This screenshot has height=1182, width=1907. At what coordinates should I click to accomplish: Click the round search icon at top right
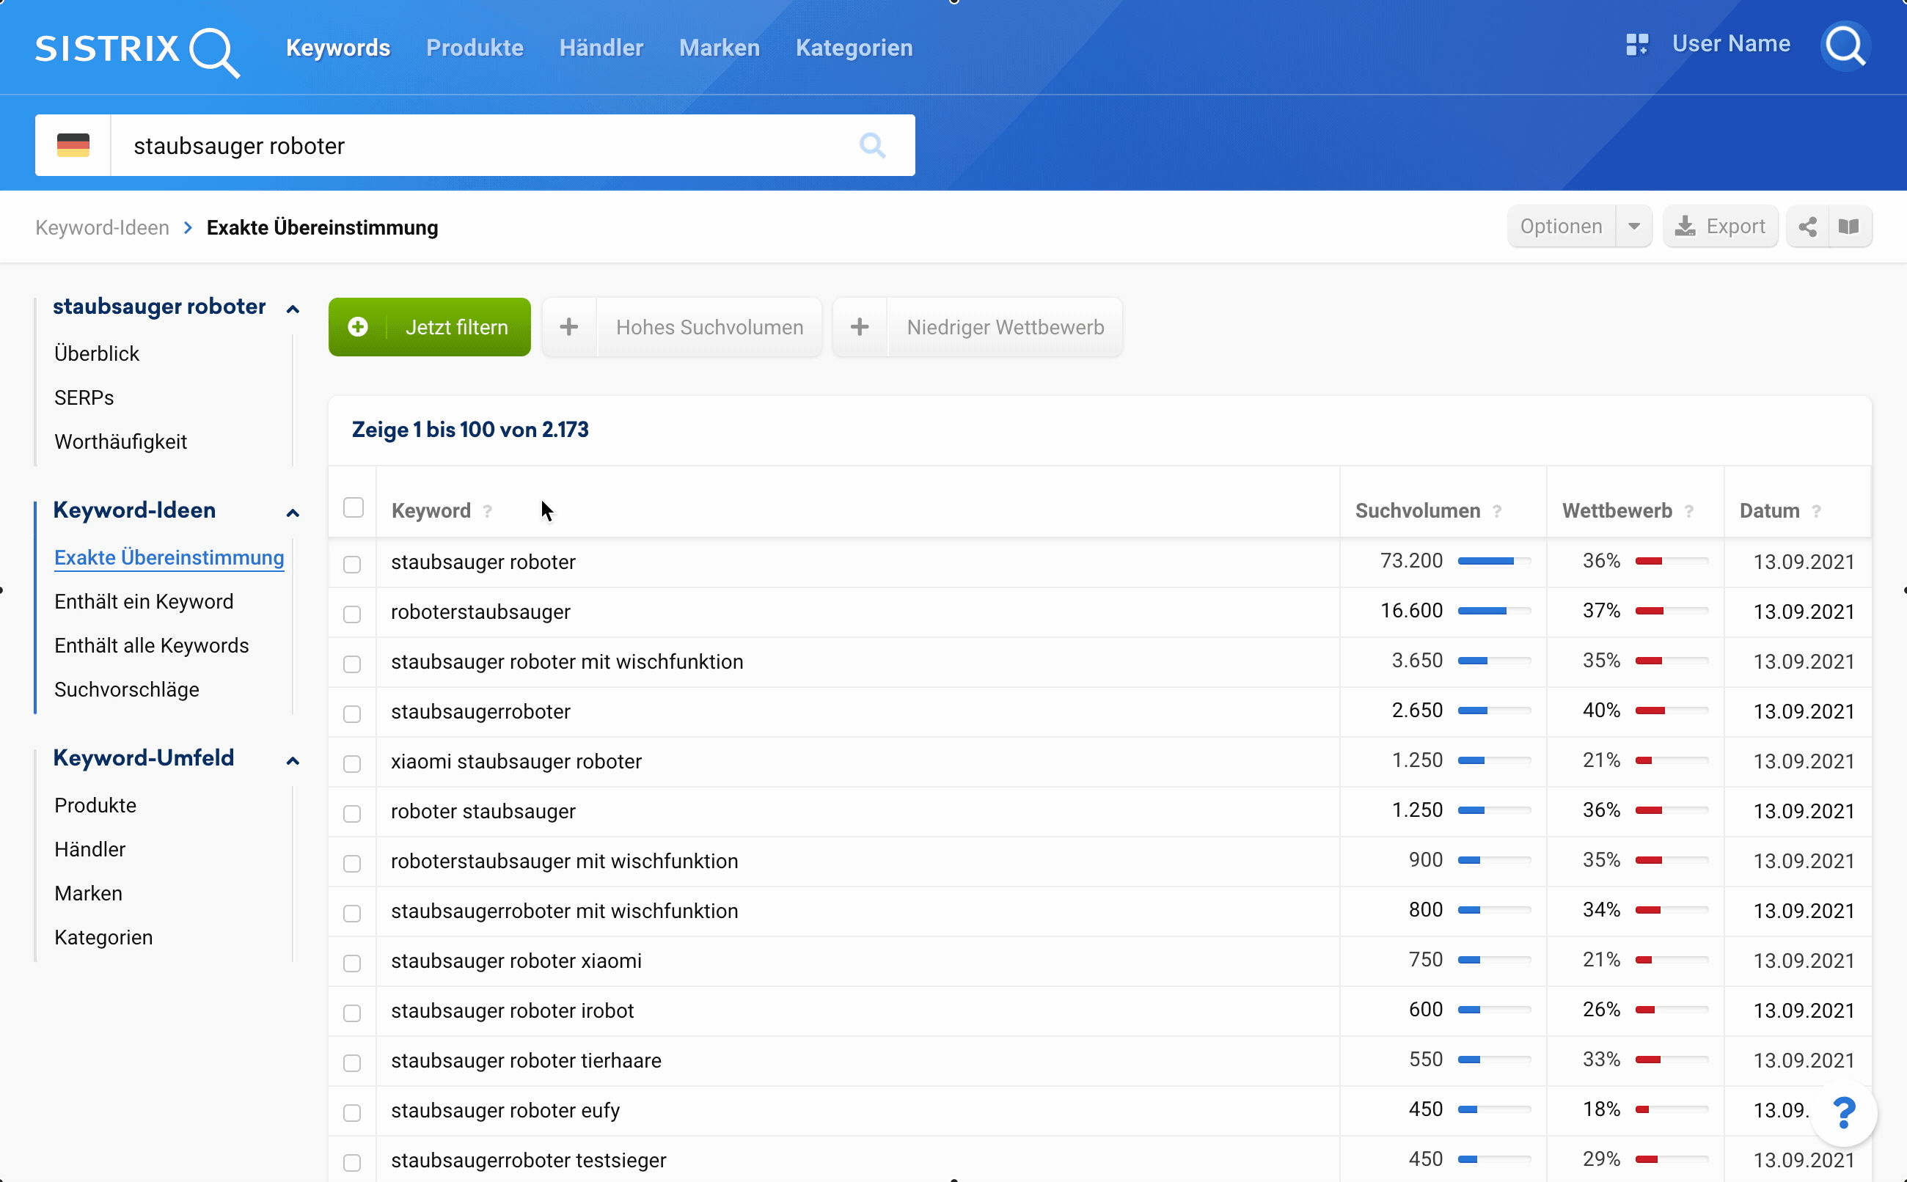coord(1845,46)
